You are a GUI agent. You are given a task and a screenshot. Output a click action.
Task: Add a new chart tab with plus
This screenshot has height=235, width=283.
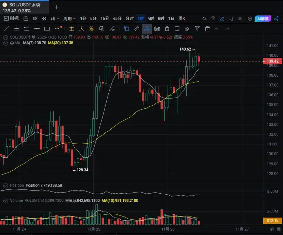tap(57, 7)
